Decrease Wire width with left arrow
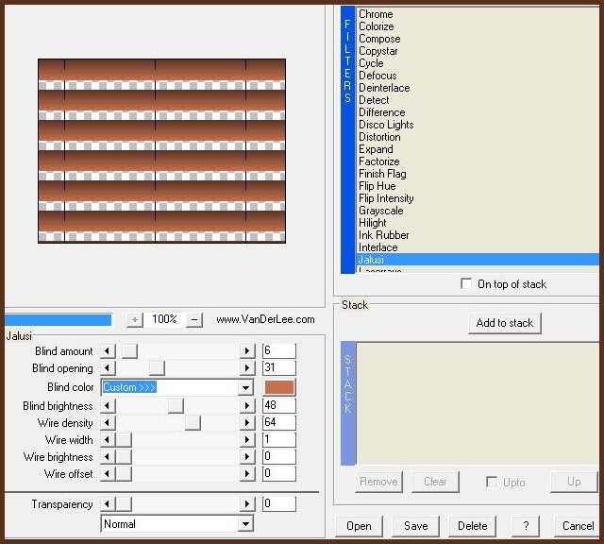 [x=108, y=439]
